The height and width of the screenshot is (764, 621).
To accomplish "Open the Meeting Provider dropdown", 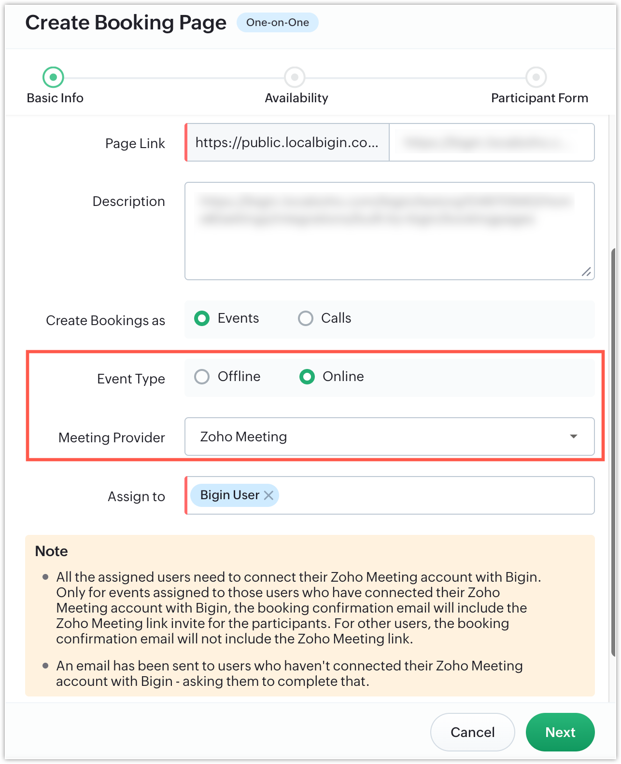I will [x=390, y=437].
